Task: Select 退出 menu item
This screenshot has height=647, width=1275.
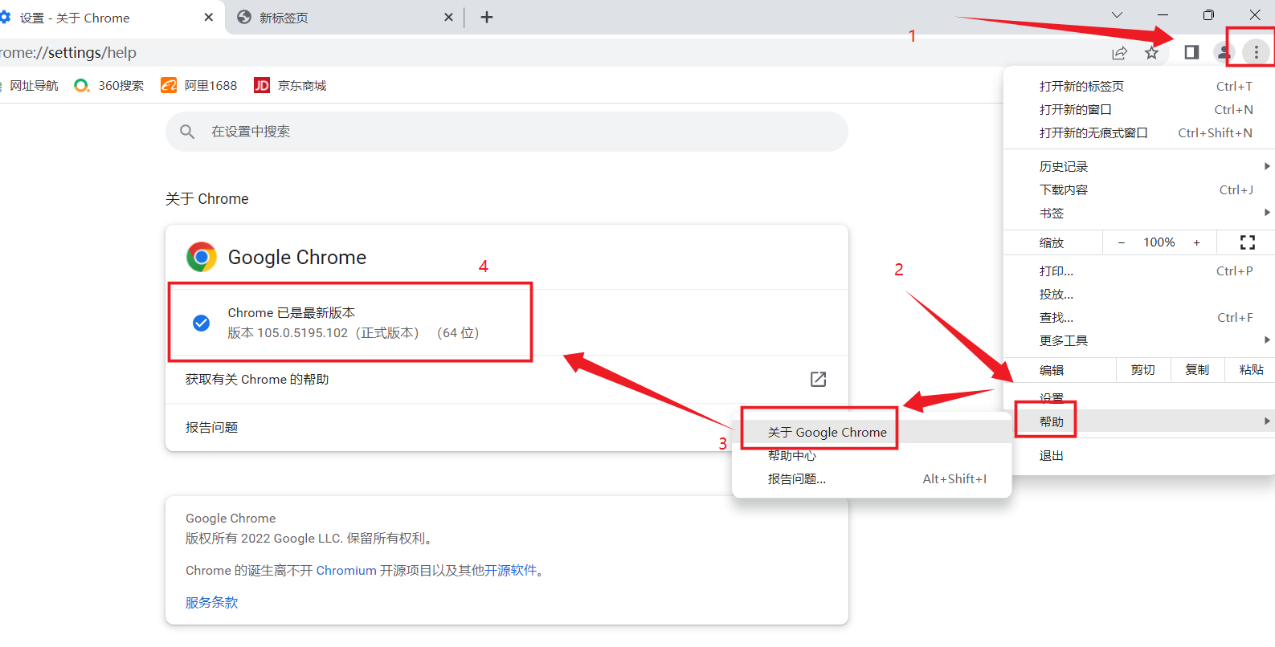Action: click(1141, 455)
